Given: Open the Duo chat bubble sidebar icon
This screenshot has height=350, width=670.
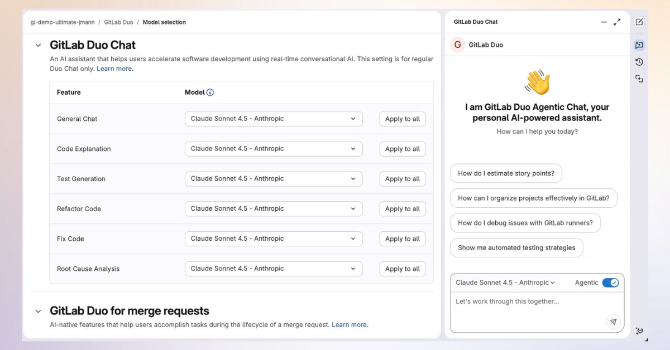Looking at the screenshot, I should pos(639,45).
